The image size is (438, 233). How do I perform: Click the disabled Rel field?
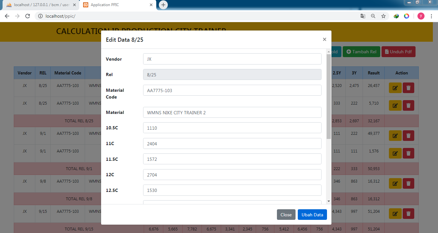232,74
